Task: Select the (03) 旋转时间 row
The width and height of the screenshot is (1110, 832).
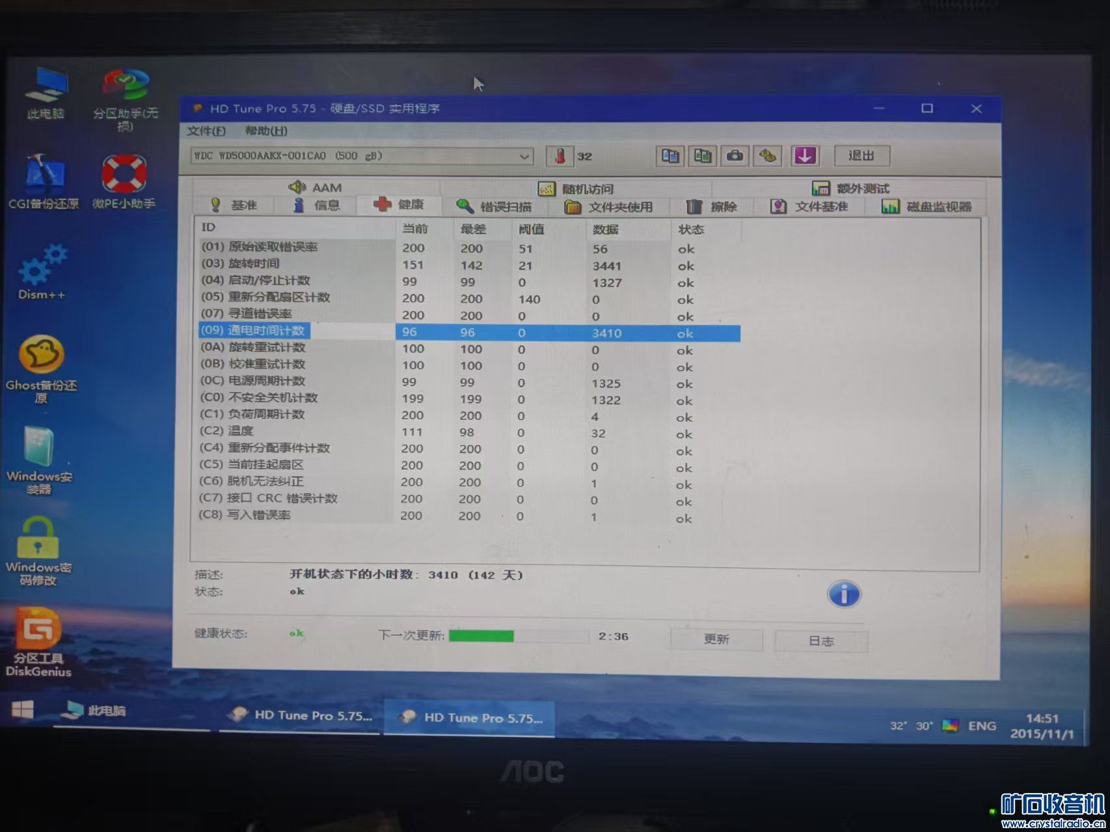Action: pyautogui.click(x=468, y=265)
